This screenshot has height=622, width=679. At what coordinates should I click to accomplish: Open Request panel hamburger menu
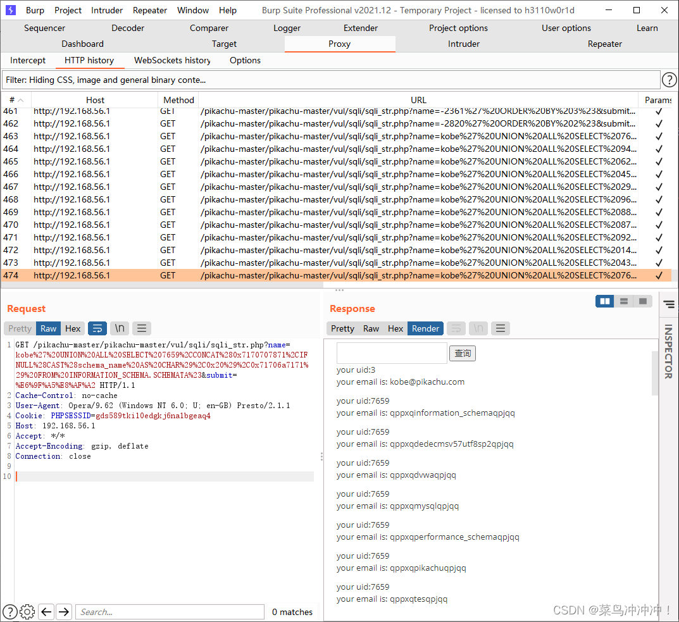pos(142,328)
